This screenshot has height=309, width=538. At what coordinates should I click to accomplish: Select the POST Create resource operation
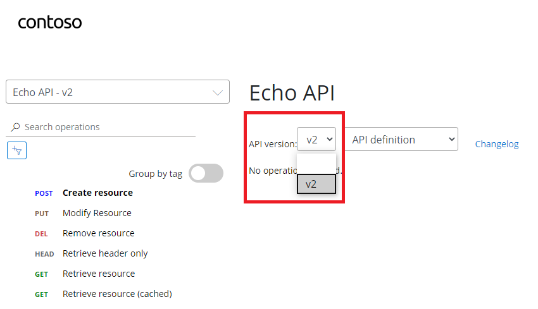click(x=84, y=193)
